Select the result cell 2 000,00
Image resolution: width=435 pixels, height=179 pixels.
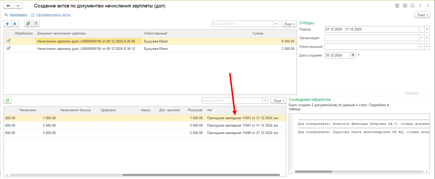pyautogui.click(x=195, y=125)
